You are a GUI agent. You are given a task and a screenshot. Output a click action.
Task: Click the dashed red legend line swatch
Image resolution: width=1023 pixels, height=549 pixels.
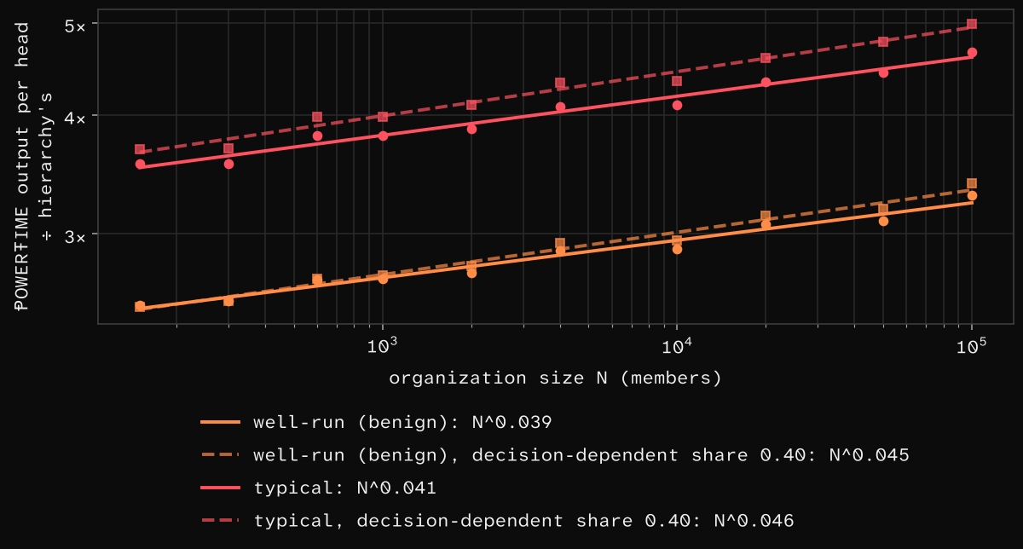tap(221, 521)
